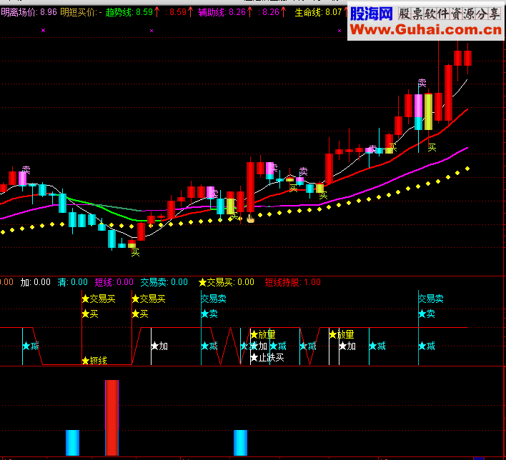Click the first ★交易买 signal marker
506x460 pixels.
pos(99,299)
